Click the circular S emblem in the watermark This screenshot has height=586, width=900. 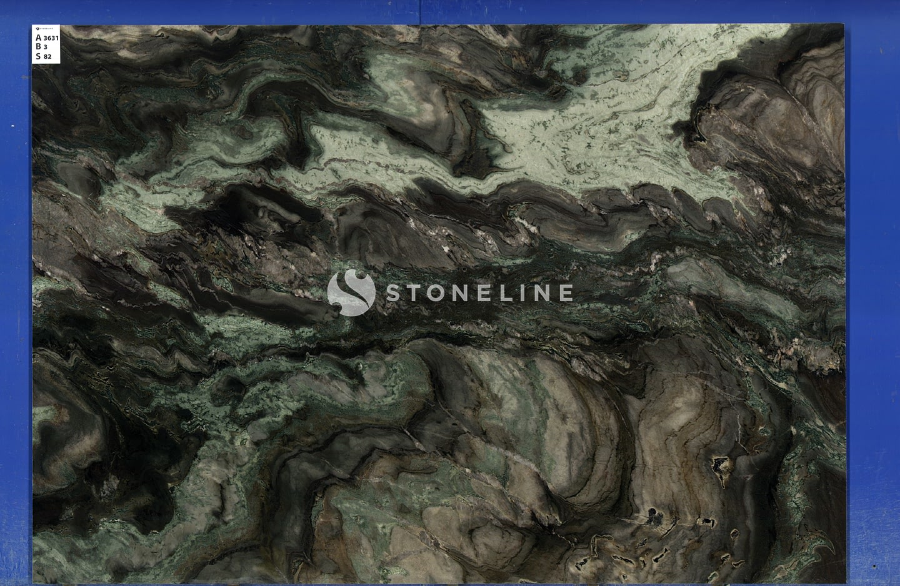click(351, 292)
